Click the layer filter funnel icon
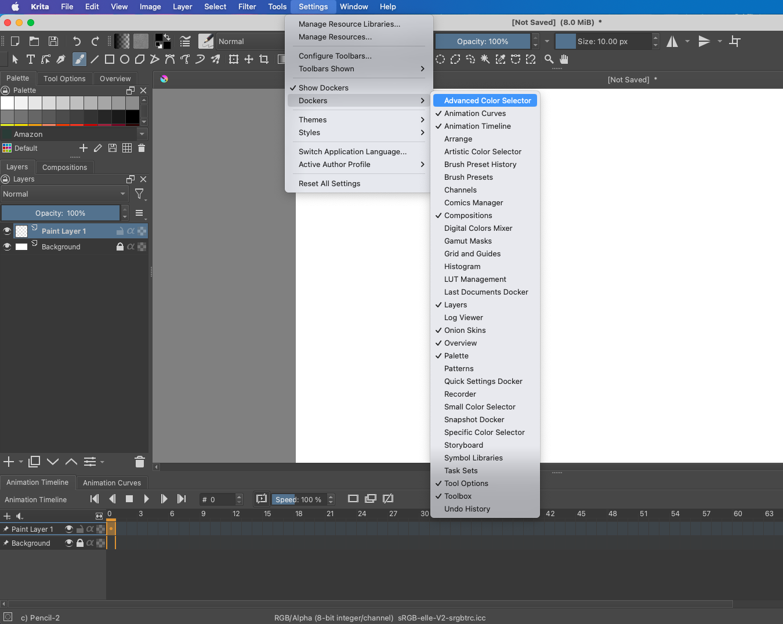 (x=139, y=194)
